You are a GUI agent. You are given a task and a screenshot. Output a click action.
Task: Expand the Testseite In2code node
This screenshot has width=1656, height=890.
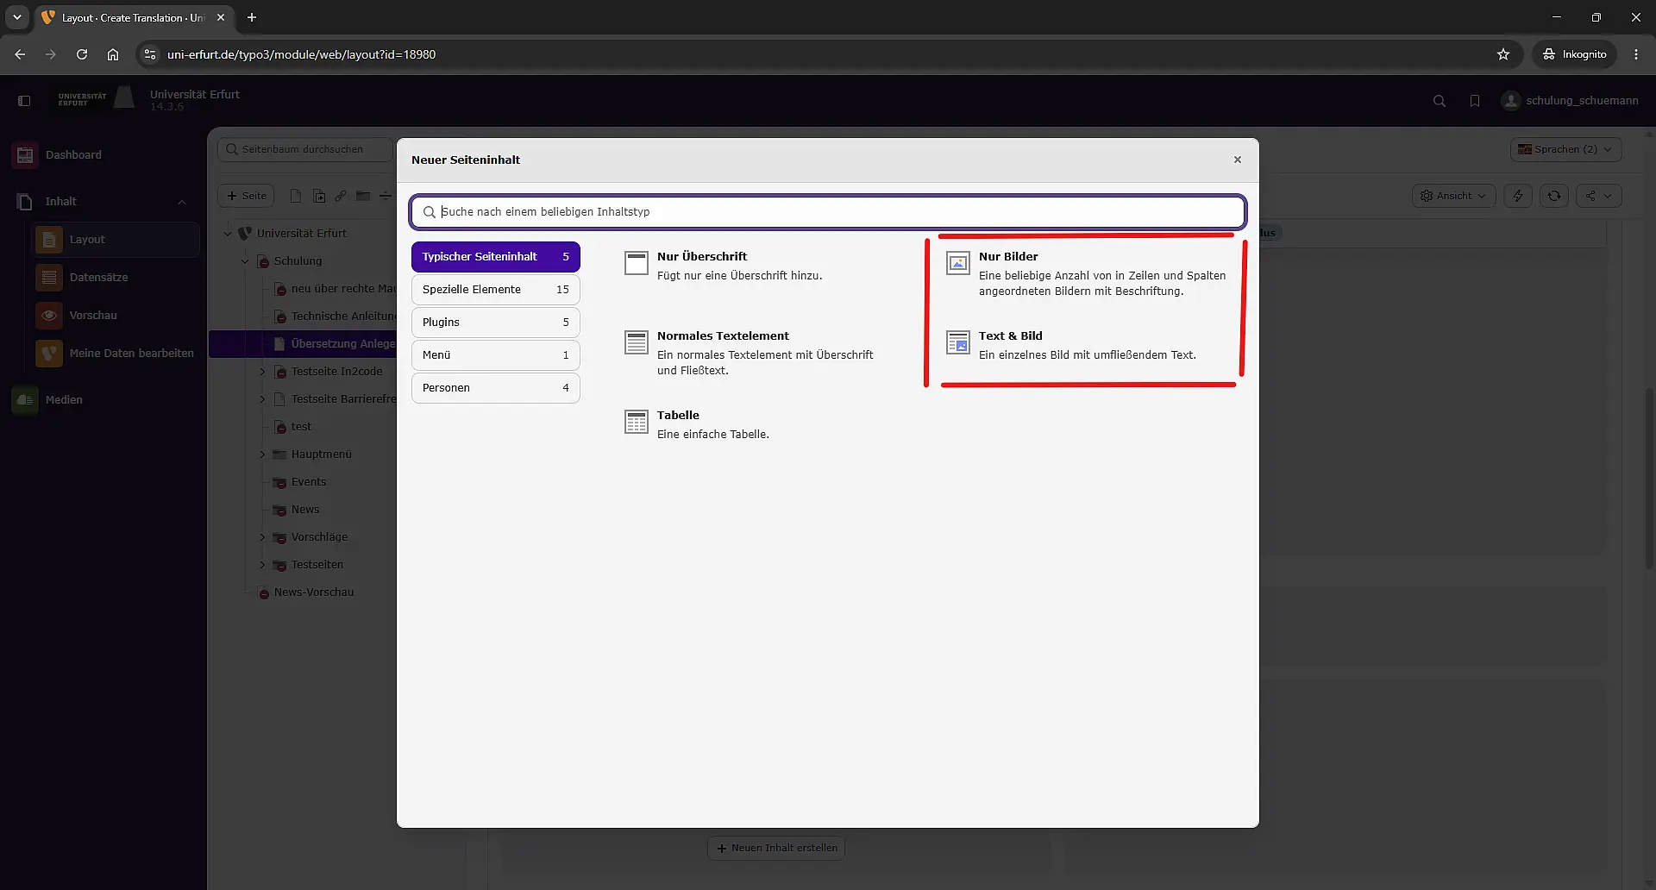(263, 372)
